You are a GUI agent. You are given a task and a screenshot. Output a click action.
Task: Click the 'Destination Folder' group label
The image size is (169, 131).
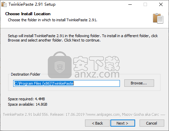[26, 74]
